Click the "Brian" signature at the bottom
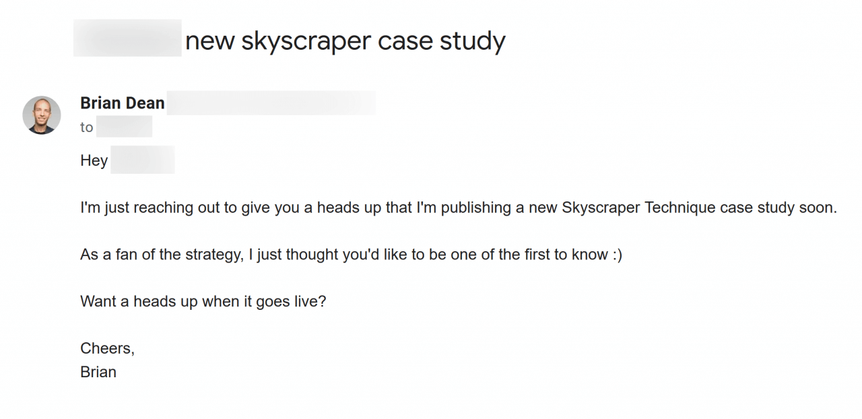862x419 pixels. pyautogui.click(x=98, y=372)
